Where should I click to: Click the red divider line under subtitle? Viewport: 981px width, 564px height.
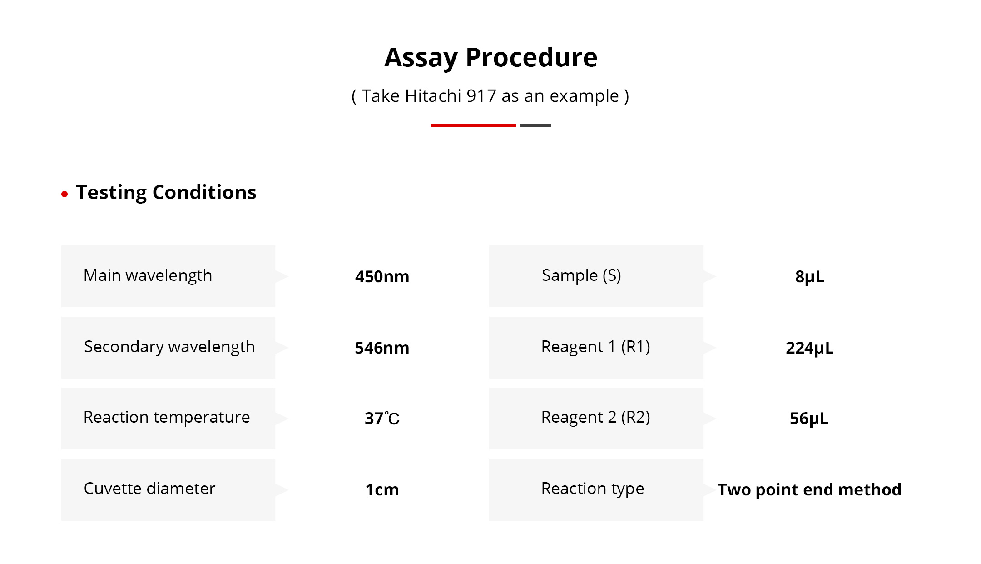tap(473, 125)
